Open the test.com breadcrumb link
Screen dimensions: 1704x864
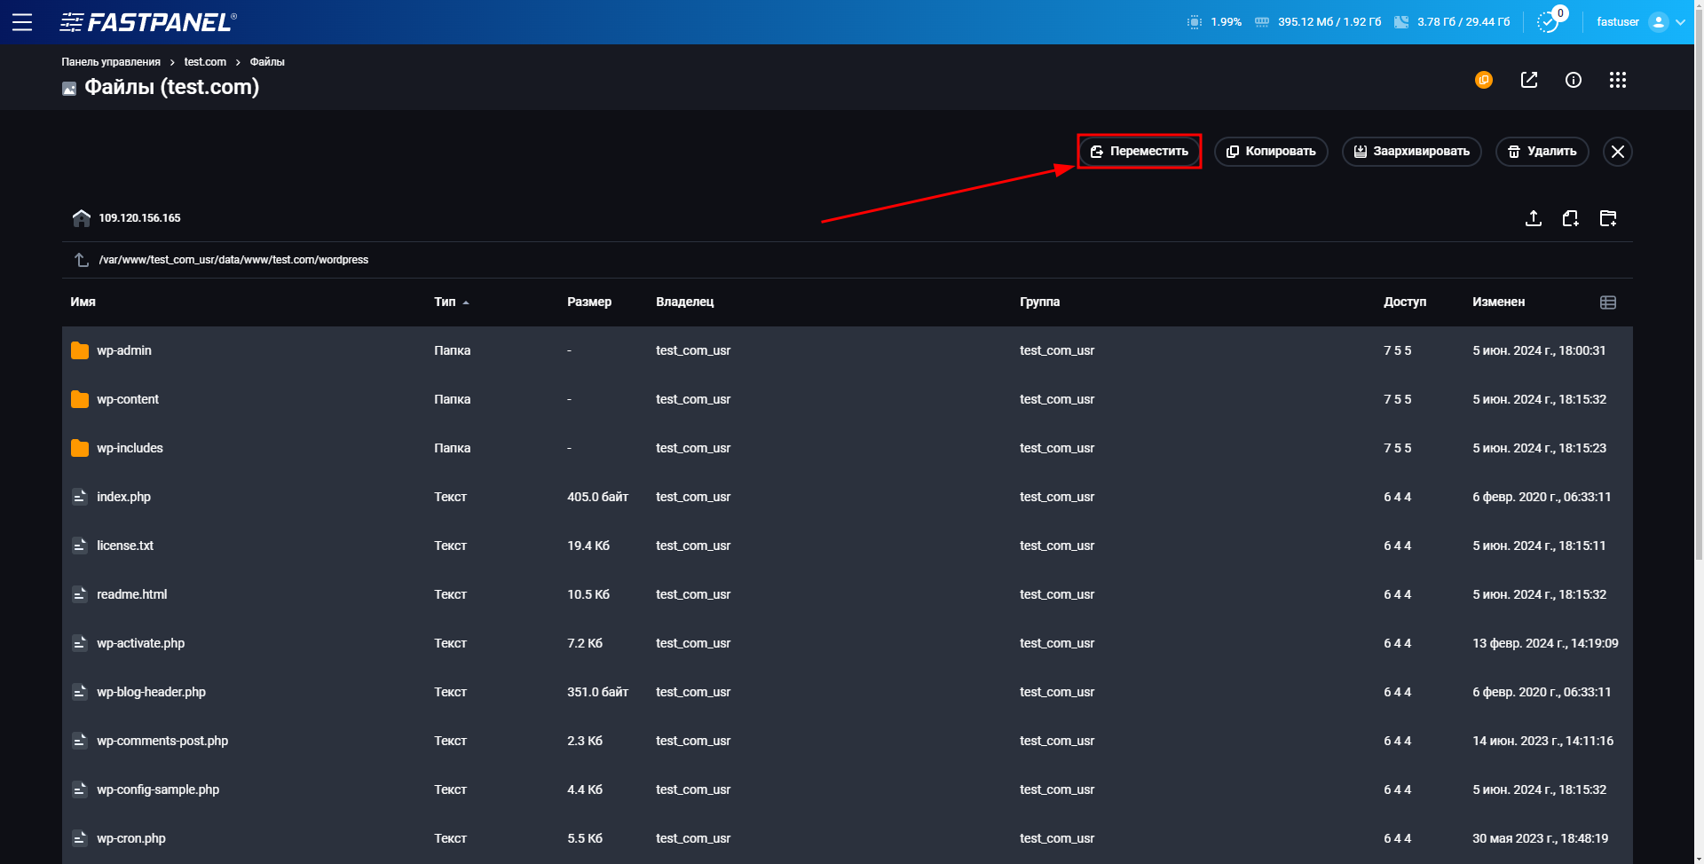pos(205,61)
